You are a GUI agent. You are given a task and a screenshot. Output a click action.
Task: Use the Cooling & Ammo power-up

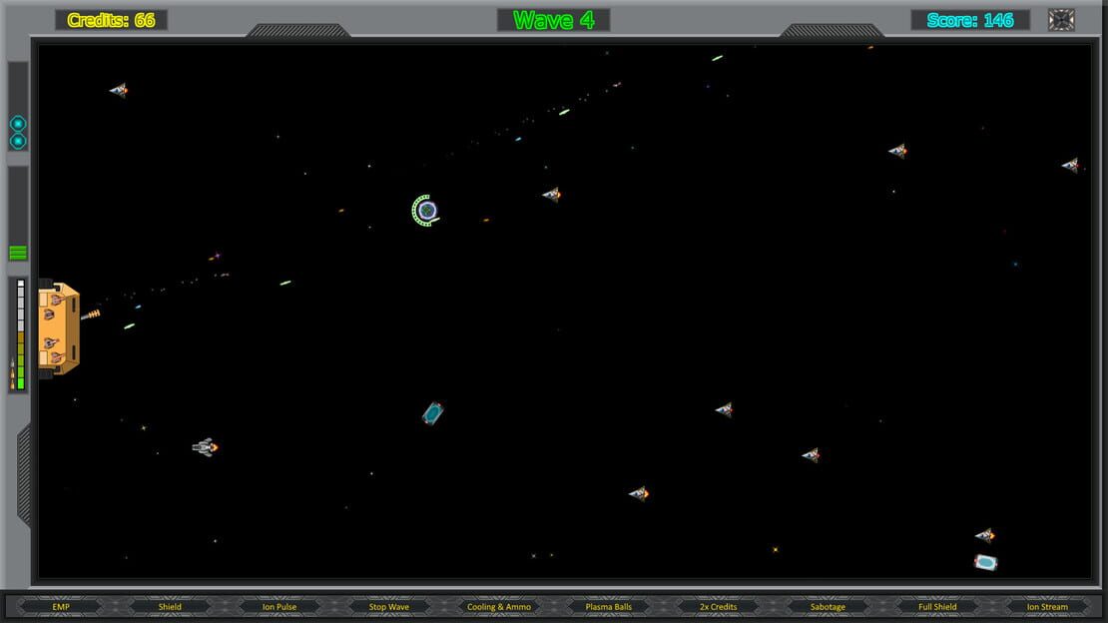coord(499,607)
